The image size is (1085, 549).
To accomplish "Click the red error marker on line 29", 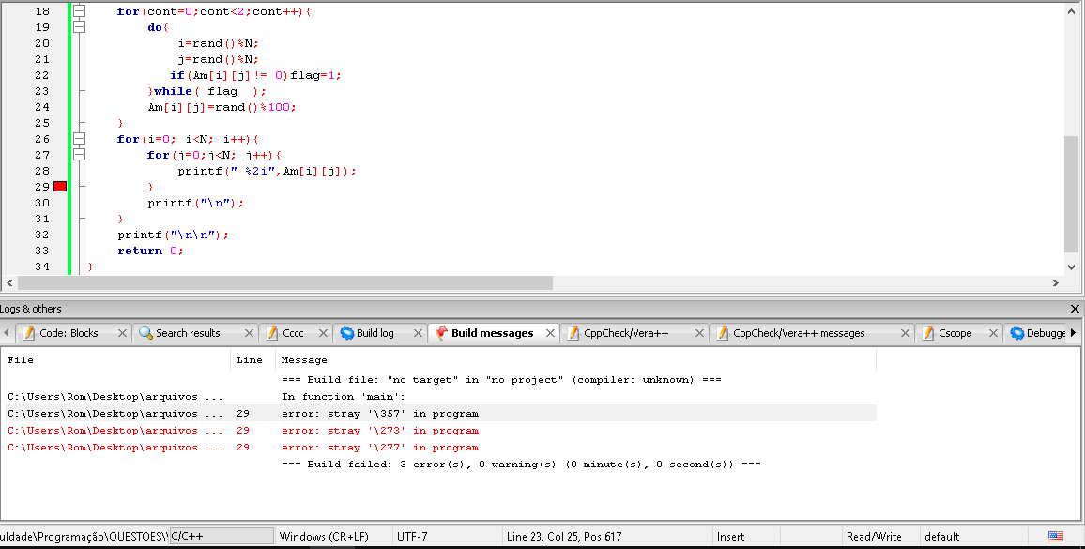I will click(x=60, y=186).
